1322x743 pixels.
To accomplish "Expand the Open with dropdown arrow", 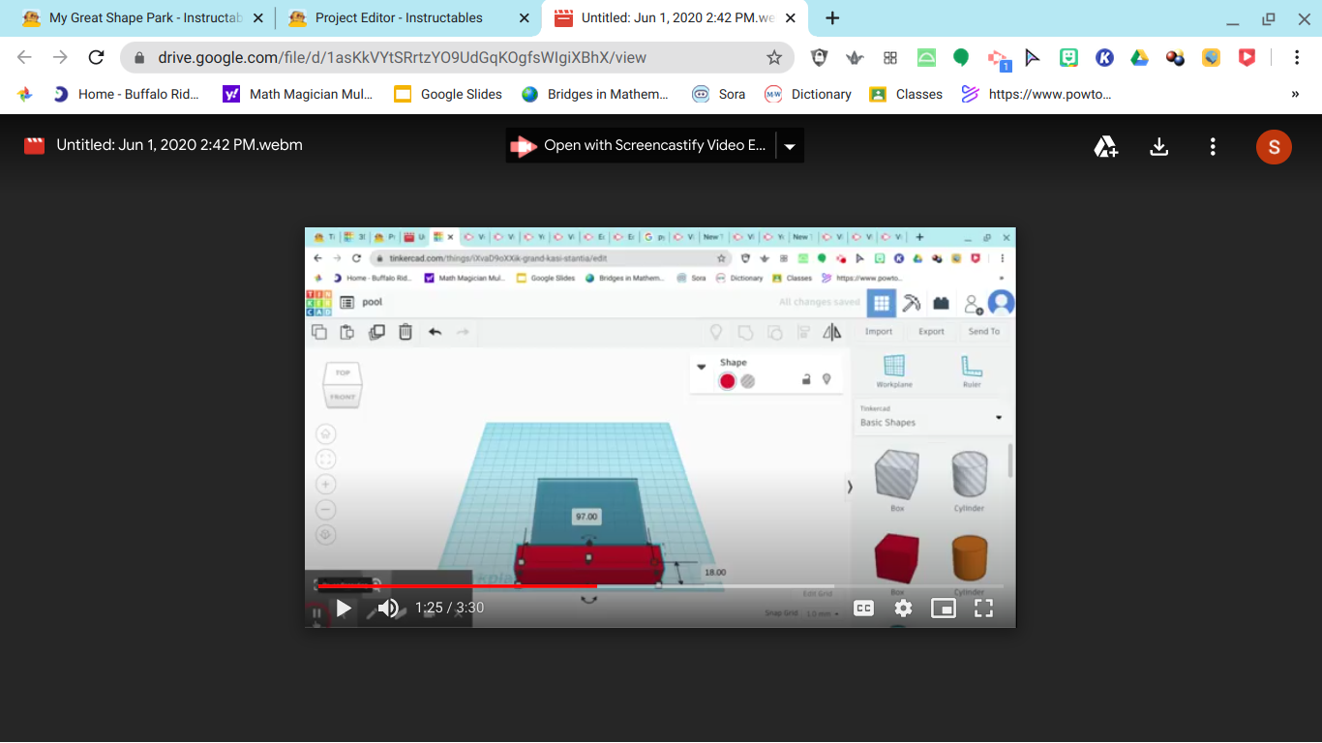I will pos(790,146).
